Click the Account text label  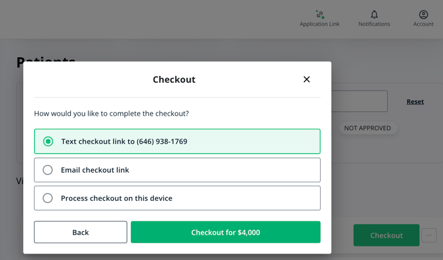tap(423, 24)
